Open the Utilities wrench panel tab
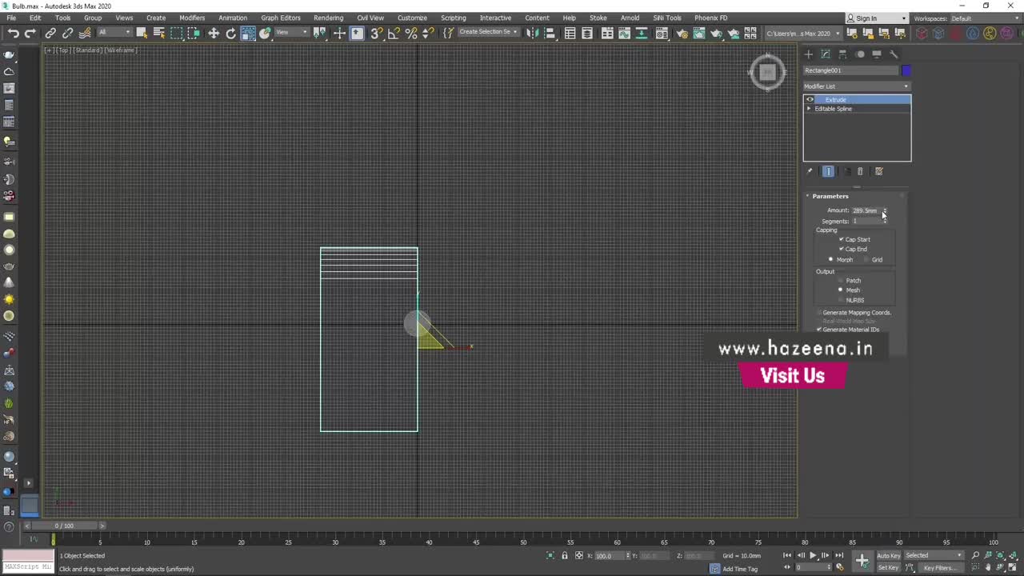This screenshot has width=1024, height=576. pyautogui.click(x=894, y=54)
